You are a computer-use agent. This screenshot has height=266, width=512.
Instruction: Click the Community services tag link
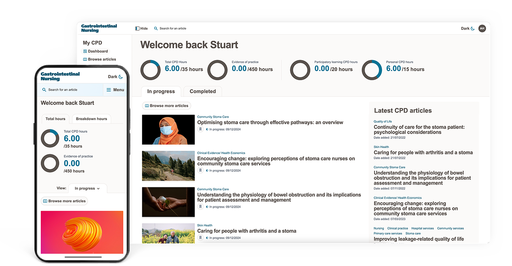pos(450,228)
